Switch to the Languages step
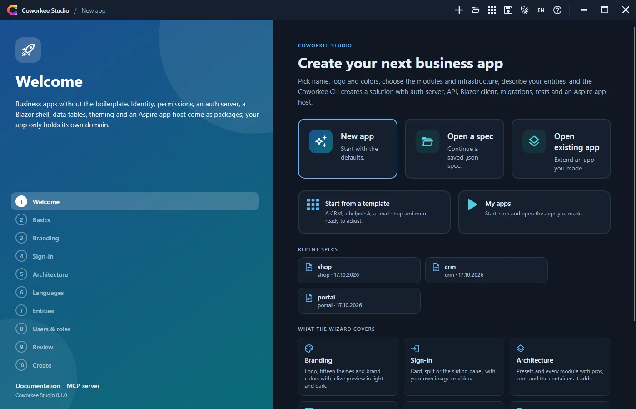The width and height of the screenshot is (636, 409). pos(135,292)
